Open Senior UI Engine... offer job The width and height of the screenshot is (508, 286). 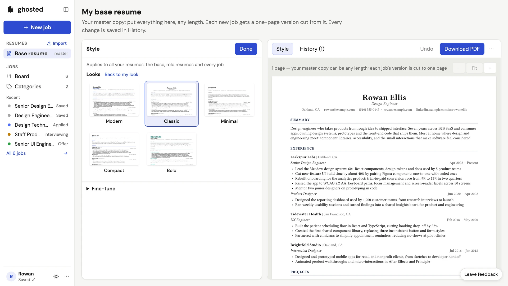coord(37,144)
